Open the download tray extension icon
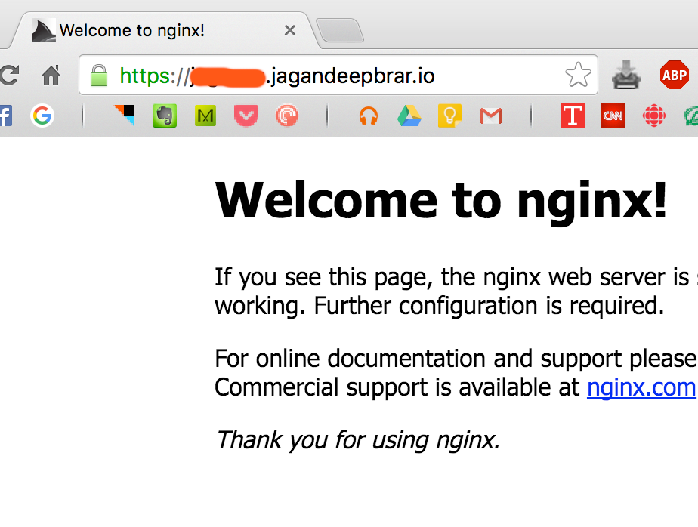 click(626, 75)
